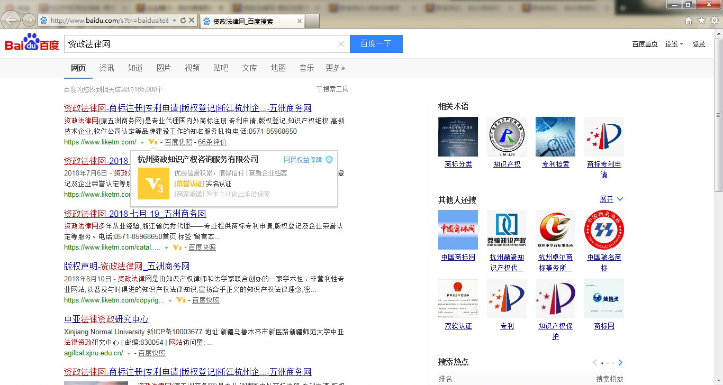Open the 专利检索 thumbnail image
Screen dimensions: 723x385
tap(555, 136)
